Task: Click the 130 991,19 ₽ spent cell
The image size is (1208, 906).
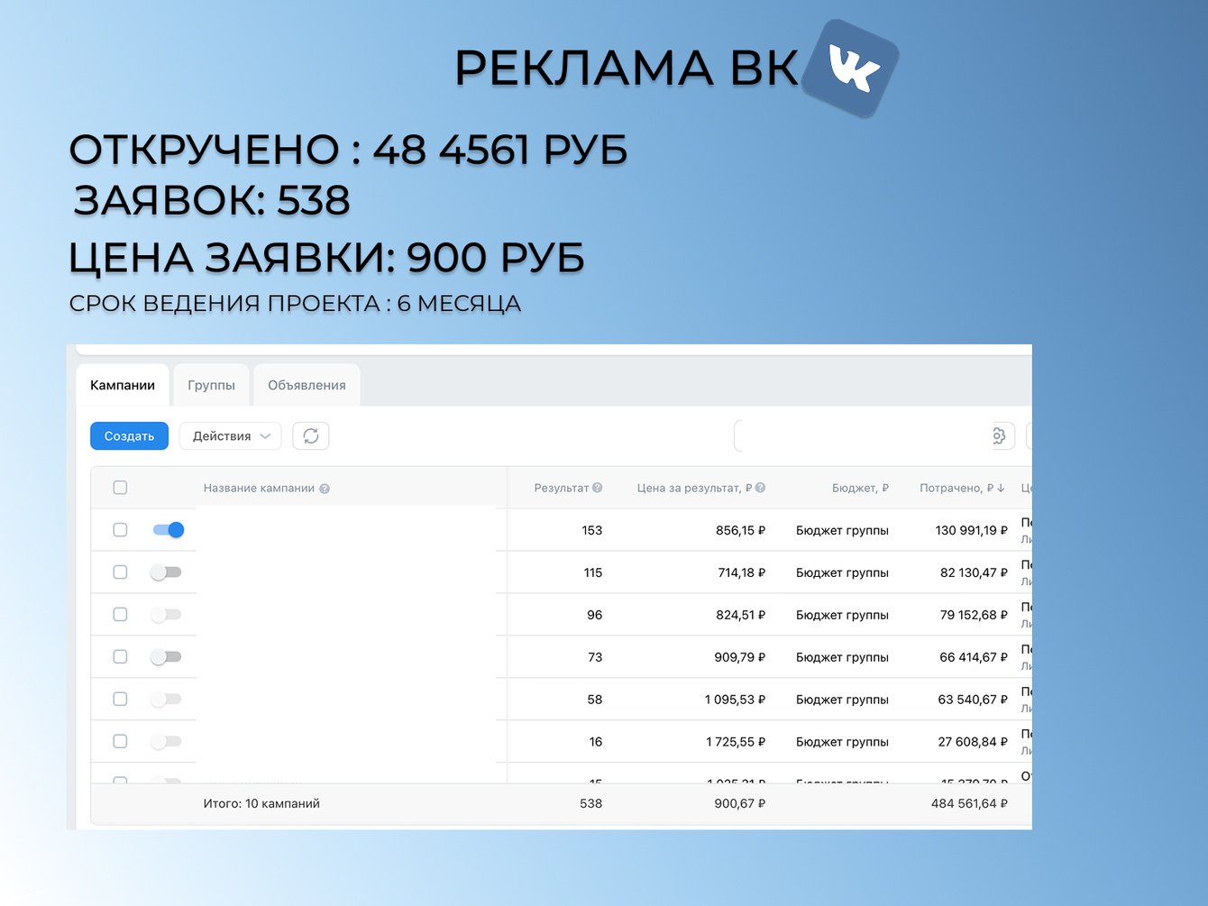Action: (972, 530)
